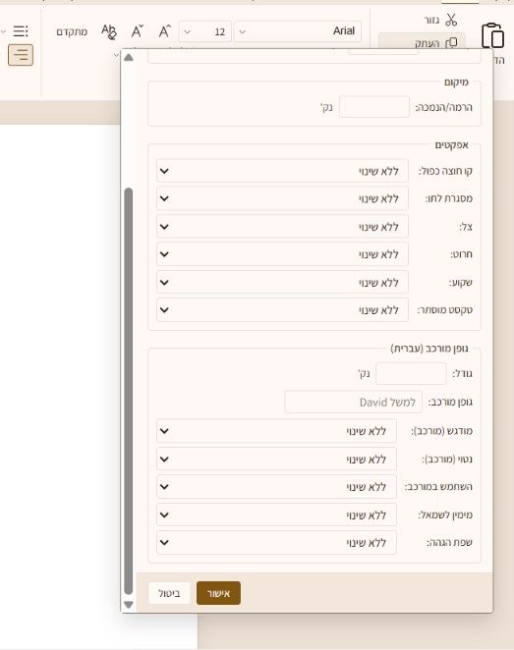514x650 pixels.
Task: Open the shadow (צל) dropdown
Action: click(x=282, y=227)
